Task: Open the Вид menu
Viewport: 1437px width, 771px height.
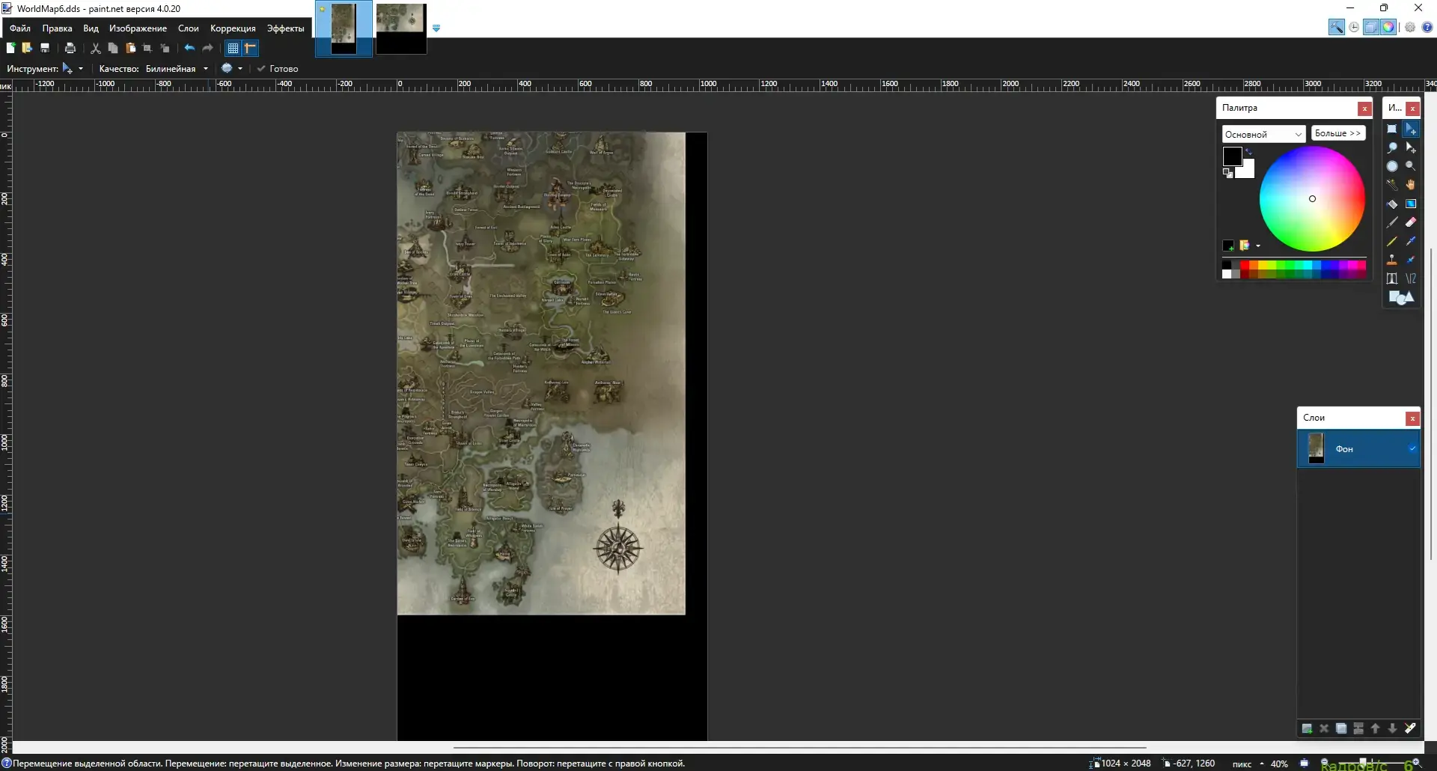Action: click(x=91, y=28)
